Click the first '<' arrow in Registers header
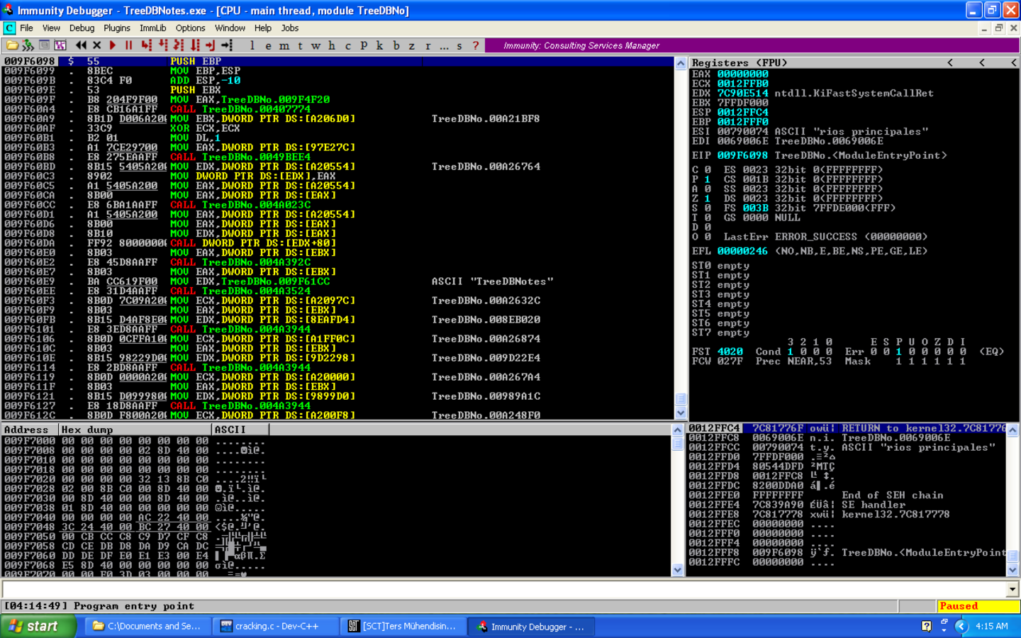This screenshot has height=638, width=1021. (x=950, y=62)
